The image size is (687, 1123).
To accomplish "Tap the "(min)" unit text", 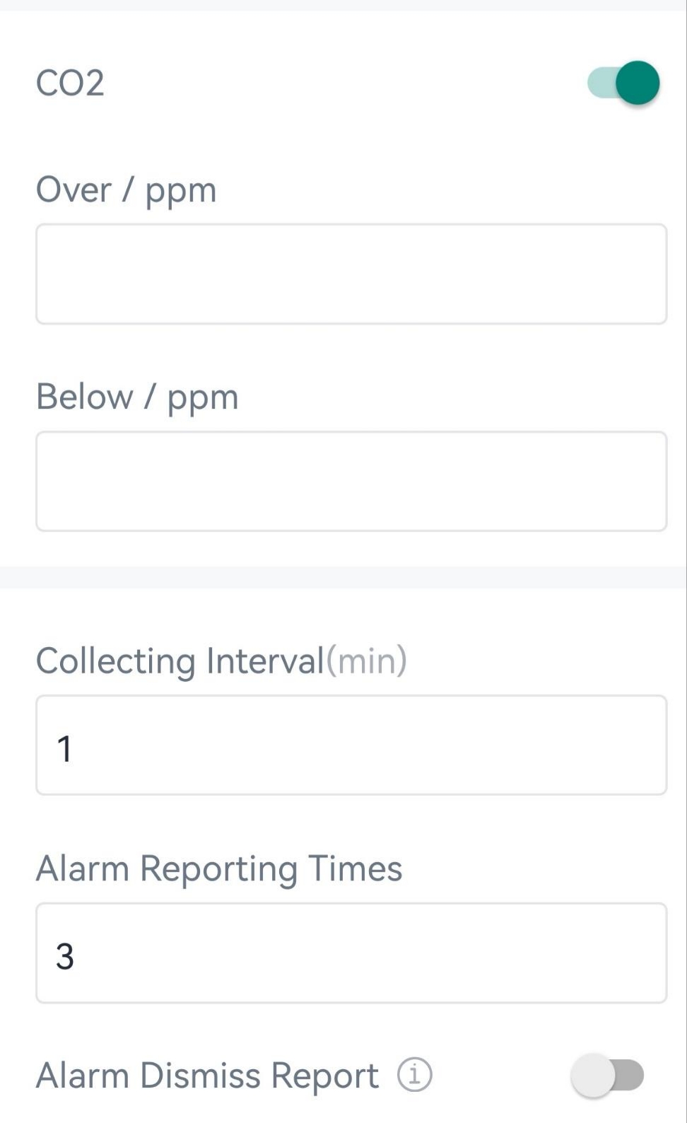I will [x=366, y=661].
